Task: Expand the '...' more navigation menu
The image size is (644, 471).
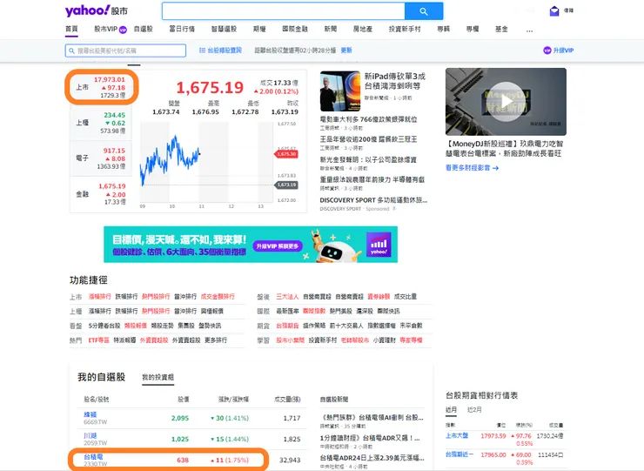Action: pos(529,30)
